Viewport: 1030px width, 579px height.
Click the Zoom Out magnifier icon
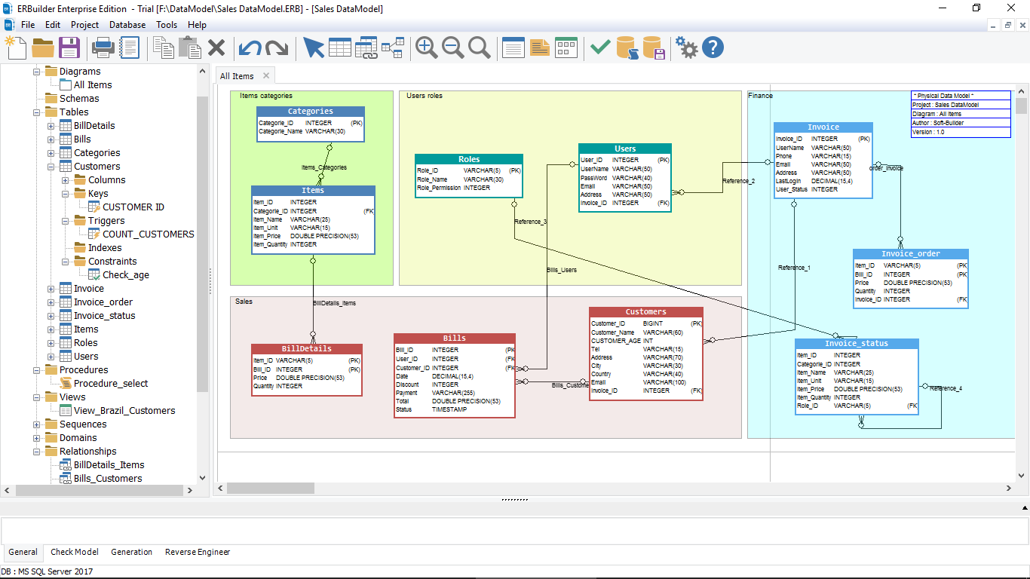452,47
